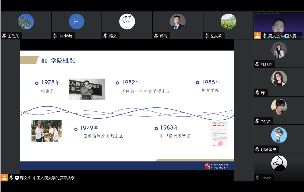Click the 1982年 bullet marker on the timeline
The height and width of the screenshot is (192, 304).
(x=117, y=83)
